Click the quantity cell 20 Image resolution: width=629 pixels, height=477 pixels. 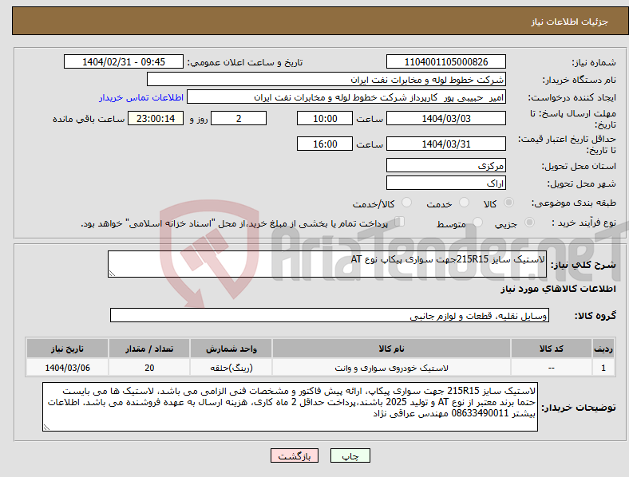[149, 368]
